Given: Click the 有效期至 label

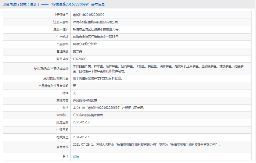Looking at the screenshot, I should (62, 137).
